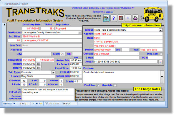Click the edit record pencil icon
The image size is (174, 115).
point(106,18)
